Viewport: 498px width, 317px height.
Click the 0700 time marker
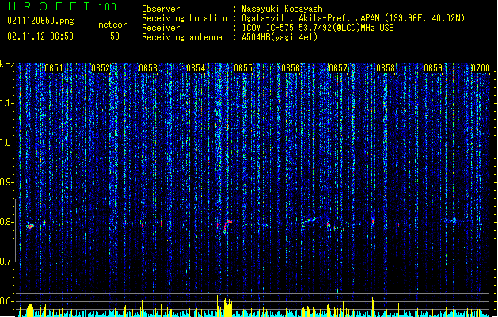click(481, 68)
